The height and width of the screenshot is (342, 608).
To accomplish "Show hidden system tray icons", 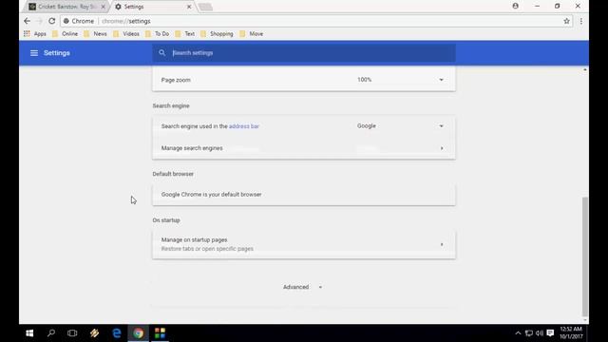I will [x=518, y=333].
